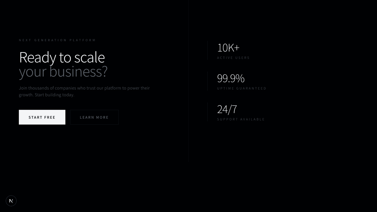Click the accent line beside 10K+
Image resolution: width=377 pixels, height=212 pixels.
click(x=208, y=51)
